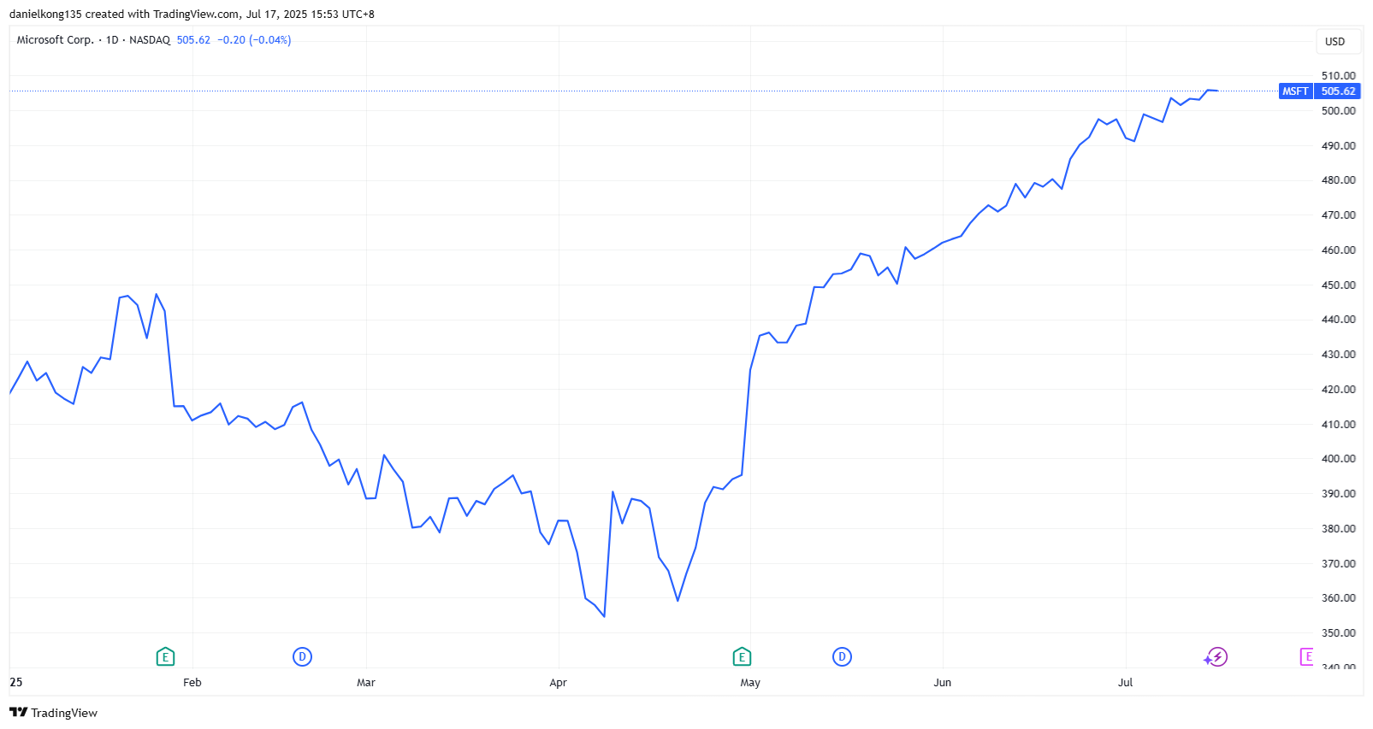Click the Jun label on time axis
This screenshot has height=729, width=1373.
[x=942, y=682]
